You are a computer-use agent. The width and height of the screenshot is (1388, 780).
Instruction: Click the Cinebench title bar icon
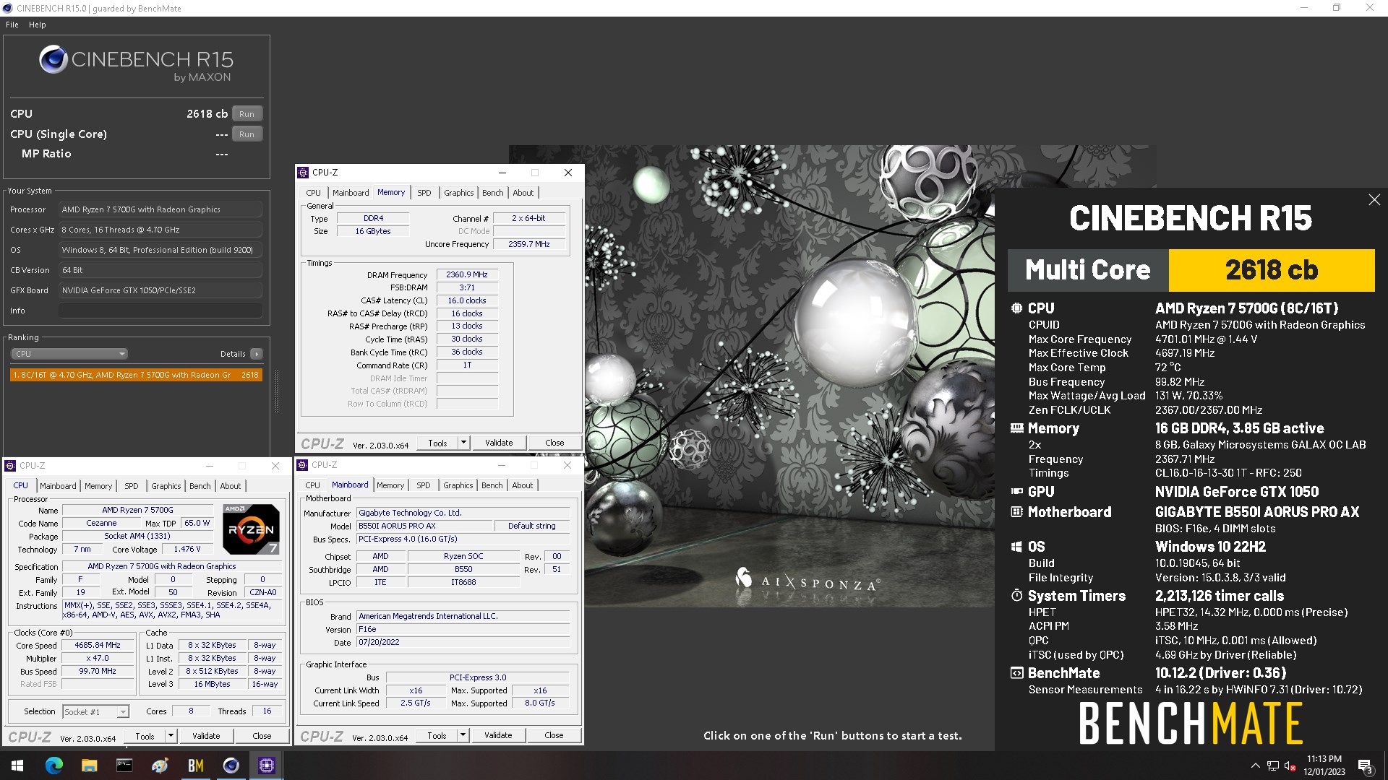pyautogui.click(x=7, y=8)
